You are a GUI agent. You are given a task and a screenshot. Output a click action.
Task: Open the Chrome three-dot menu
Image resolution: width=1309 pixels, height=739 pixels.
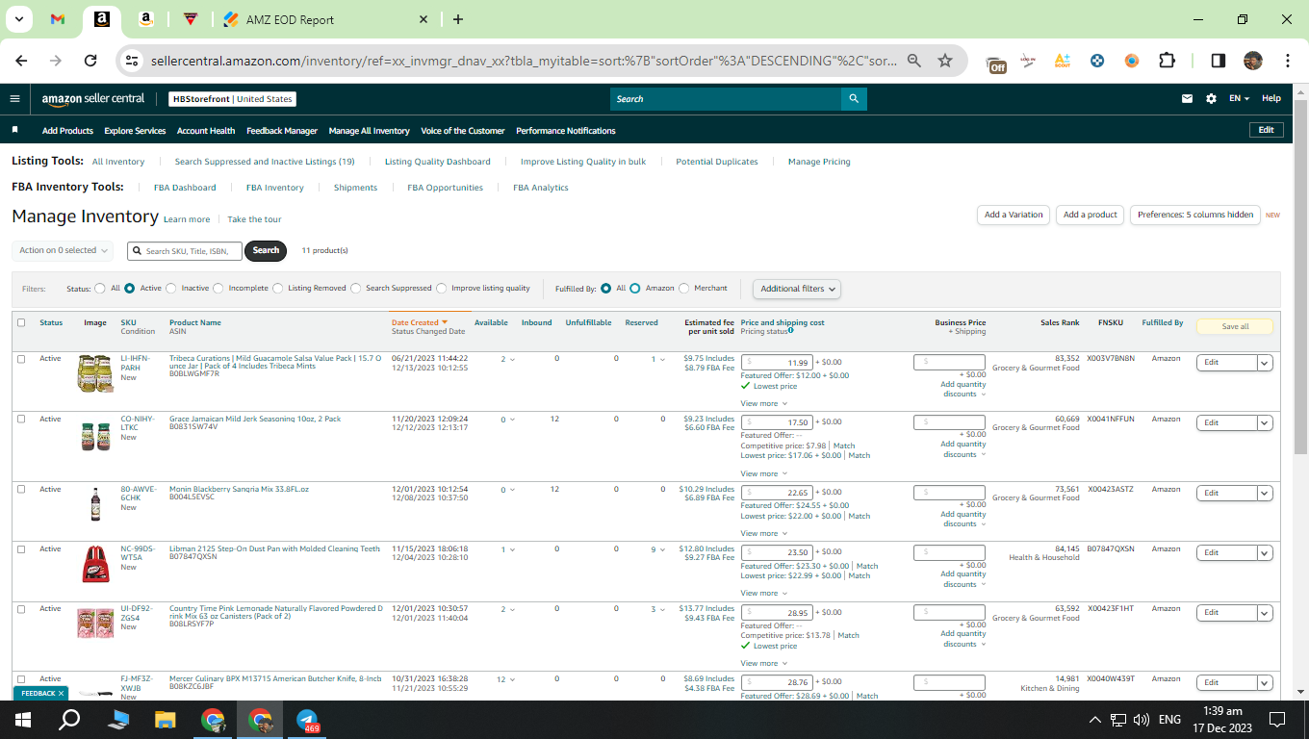pos(1288,61)
